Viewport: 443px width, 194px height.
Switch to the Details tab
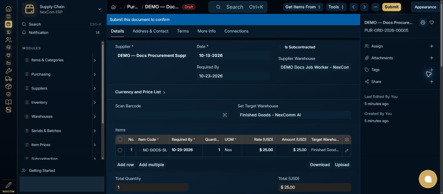tap(117, 31)
